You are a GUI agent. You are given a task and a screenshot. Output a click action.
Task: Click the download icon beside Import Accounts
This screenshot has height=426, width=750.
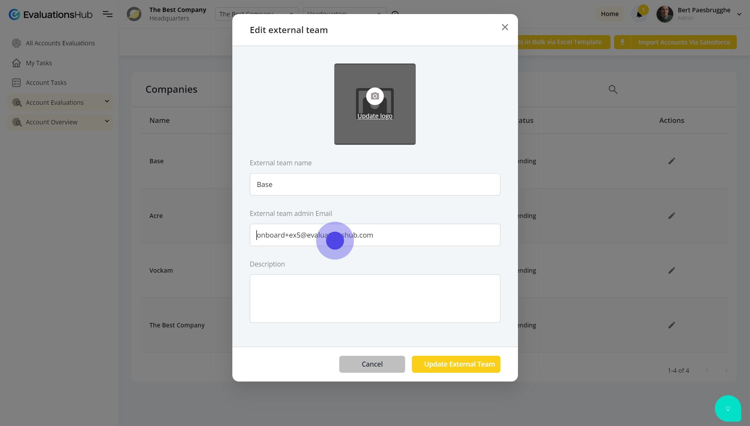point(622,42)
